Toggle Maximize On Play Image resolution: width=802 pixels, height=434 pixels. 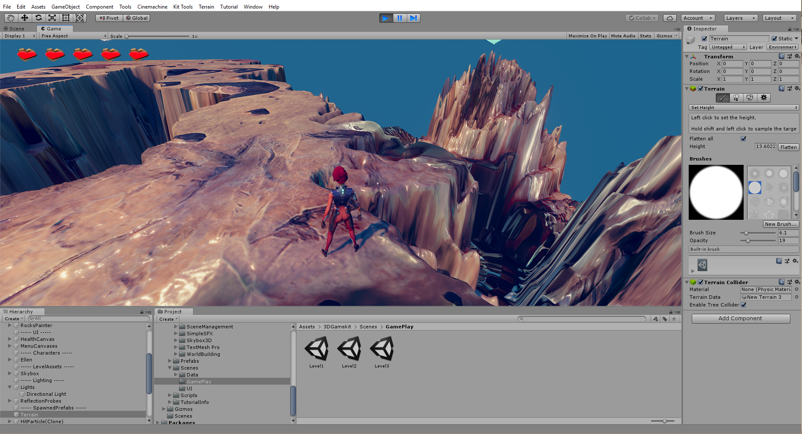(x=587, y=36)
